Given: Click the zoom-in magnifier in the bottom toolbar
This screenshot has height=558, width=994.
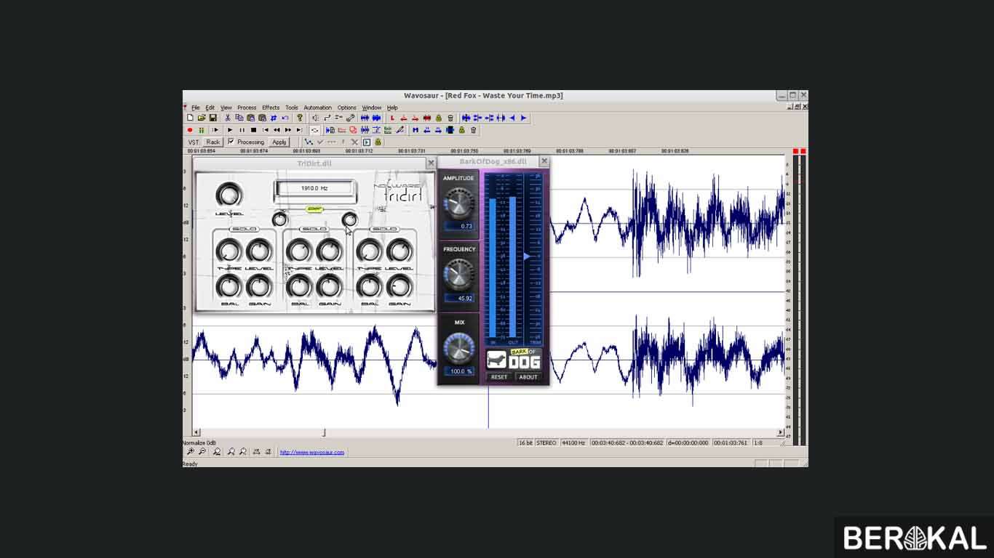Looking at the screenshot, I should pyautogui.click(x=191, y=452).
